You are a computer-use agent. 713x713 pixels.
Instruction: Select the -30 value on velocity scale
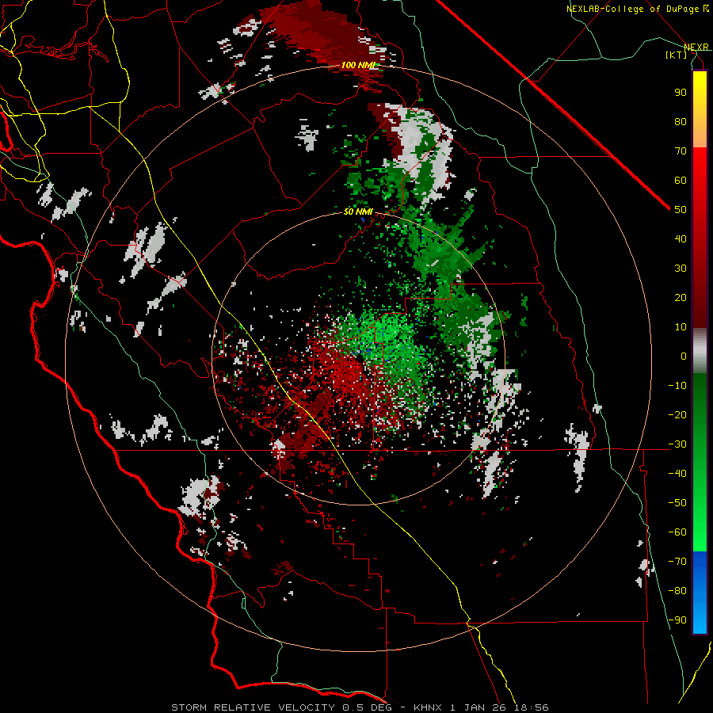677,444
